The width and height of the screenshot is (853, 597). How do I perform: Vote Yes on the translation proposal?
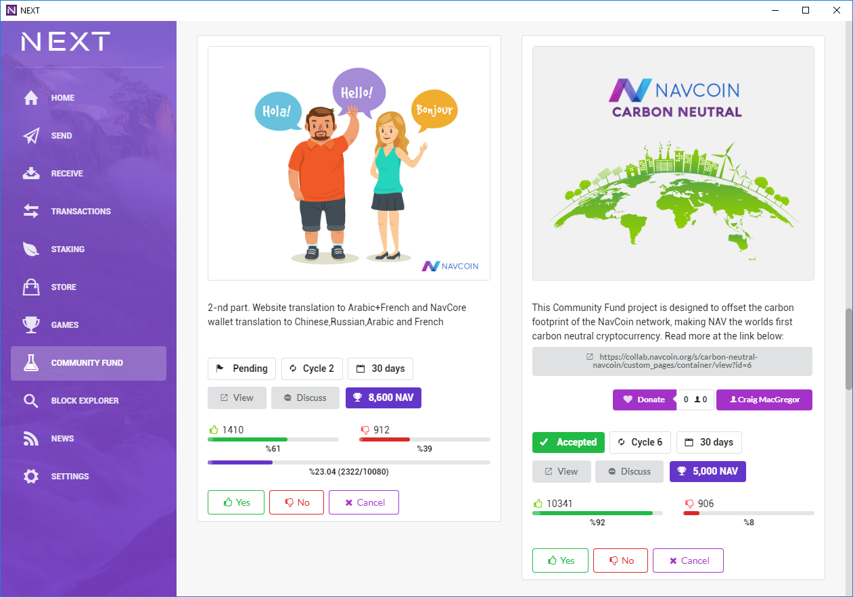click(236, 502)
